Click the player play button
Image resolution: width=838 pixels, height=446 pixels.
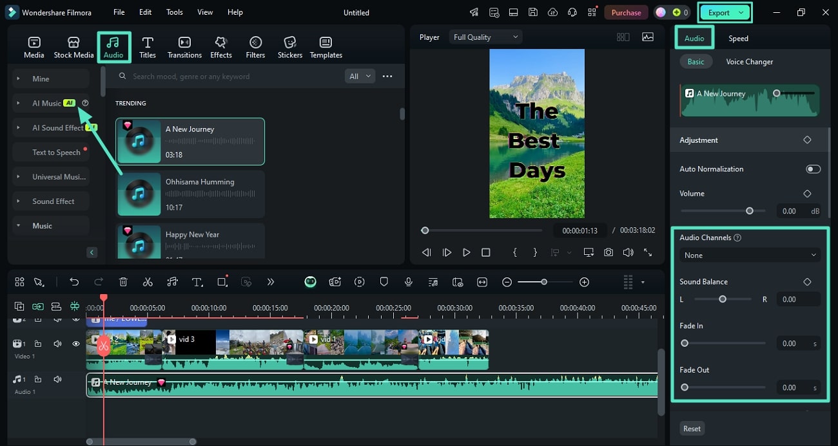466,253
